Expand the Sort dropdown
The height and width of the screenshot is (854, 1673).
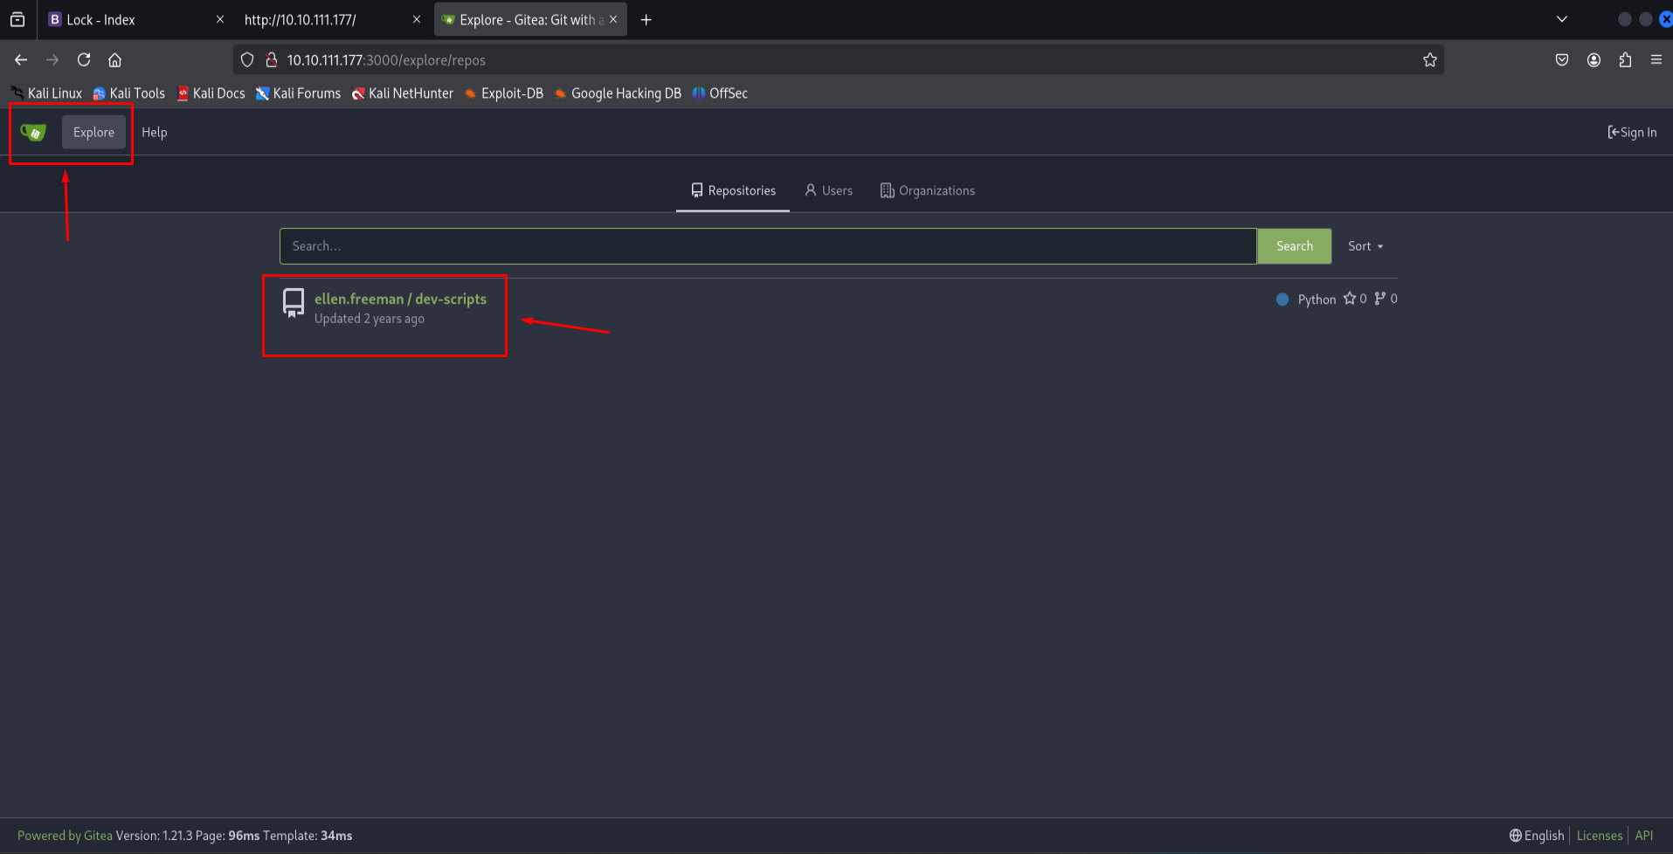[1365, 246]
